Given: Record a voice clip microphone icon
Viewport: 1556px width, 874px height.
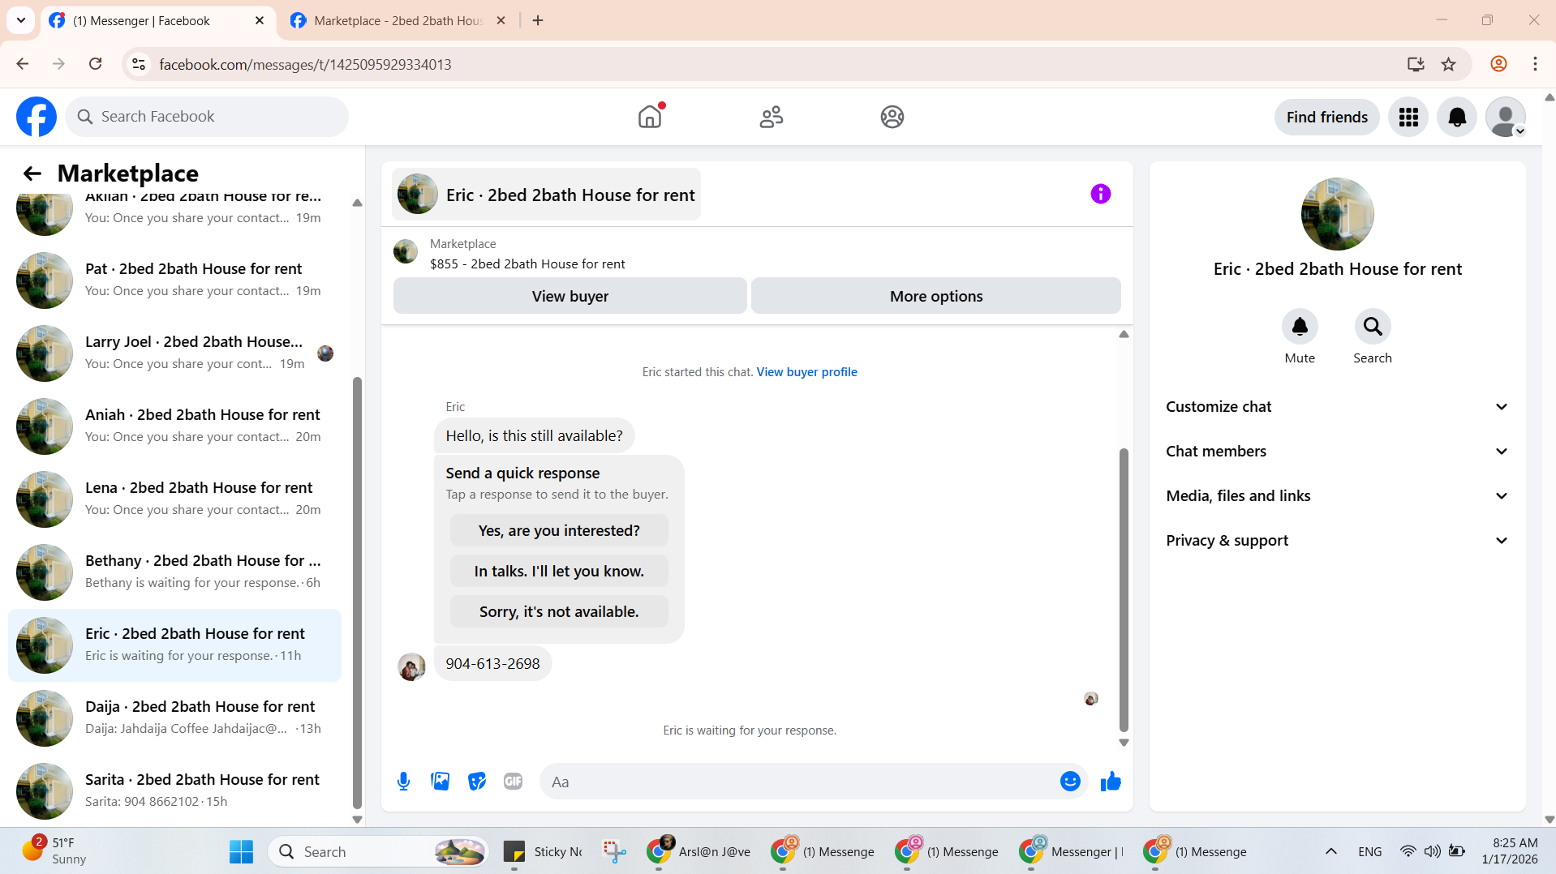Looking at the screenshot, I should coord(403,782).
